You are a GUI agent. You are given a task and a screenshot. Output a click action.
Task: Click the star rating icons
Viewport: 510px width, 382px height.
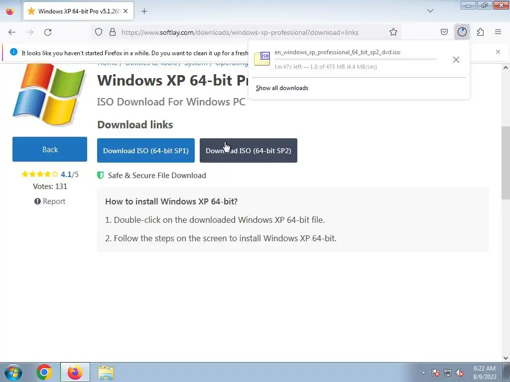[x=40, y=174]
